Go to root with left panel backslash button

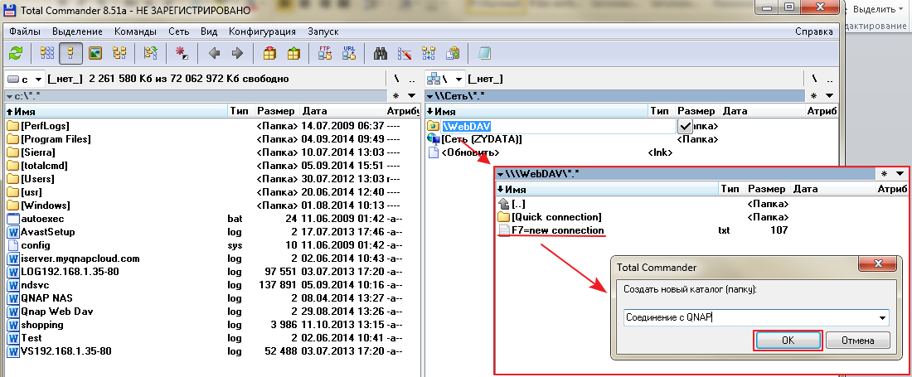coord(396,79)
